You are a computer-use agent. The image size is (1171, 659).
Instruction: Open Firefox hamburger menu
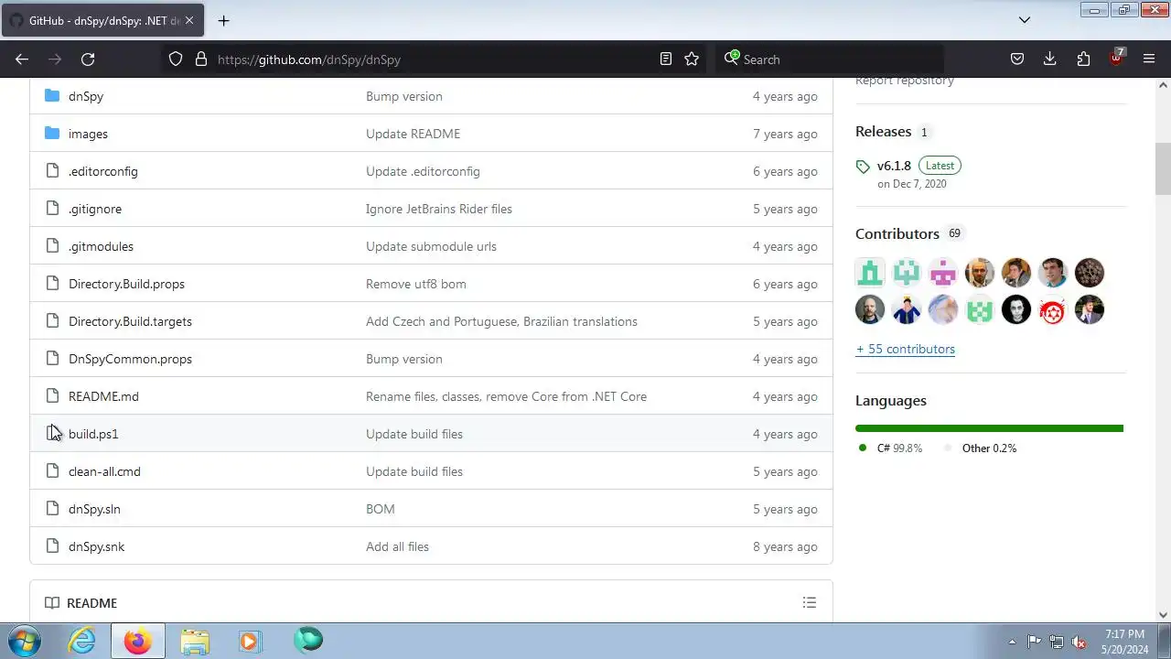(1149, 59)
